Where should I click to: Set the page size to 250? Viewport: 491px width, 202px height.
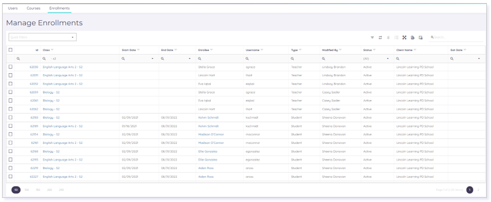click(61, 190)
